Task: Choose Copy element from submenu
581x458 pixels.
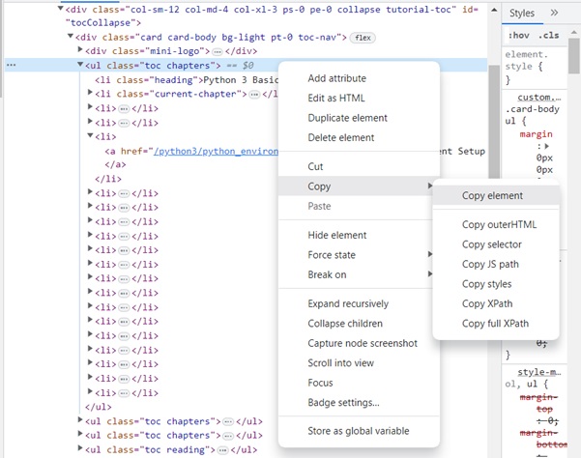Action: [492, 195]
